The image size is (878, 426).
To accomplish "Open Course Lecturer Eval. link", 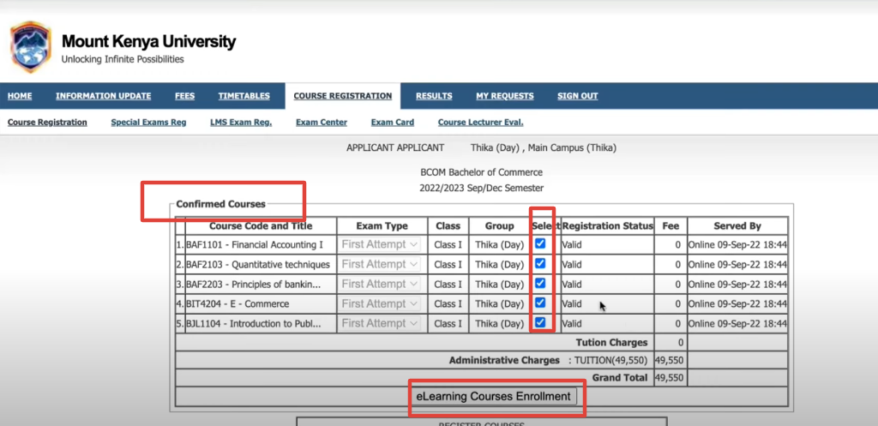I will coord(480,123).
